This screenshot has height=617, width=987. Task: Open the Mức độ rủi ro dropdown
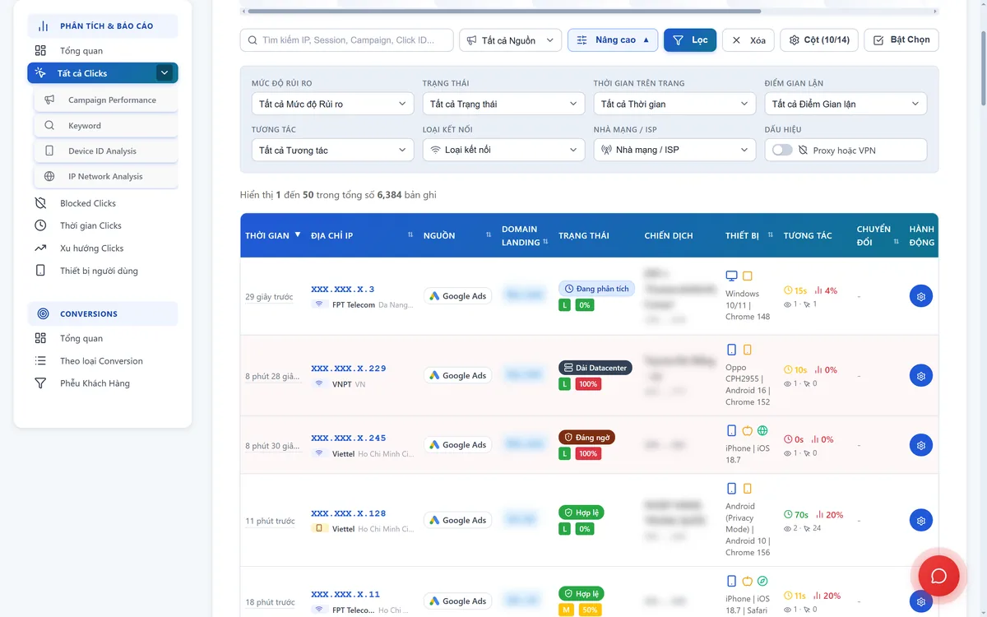[332, 104]
